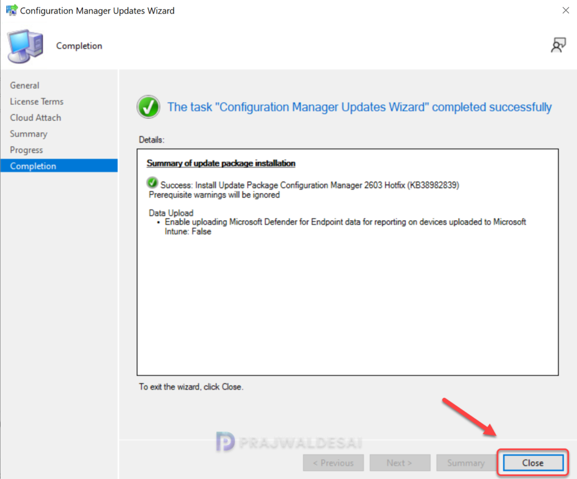577x479 pixels.
Task: Click the disabled Previous button
Action: tap(334, 463)
